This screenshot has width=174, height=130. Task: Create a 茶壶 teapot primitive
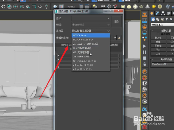158,54
